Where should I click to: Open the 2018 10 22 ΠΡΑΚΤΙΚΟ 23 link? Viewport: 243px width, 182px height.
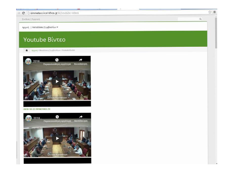pyautogui.click(x=37, y=109)
